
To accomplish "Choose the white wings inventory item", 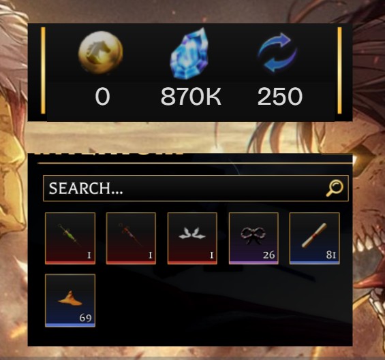I will (x=192, y=238).
